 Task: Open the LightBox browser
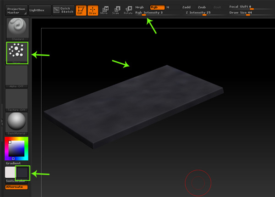[x=38, y=10]
